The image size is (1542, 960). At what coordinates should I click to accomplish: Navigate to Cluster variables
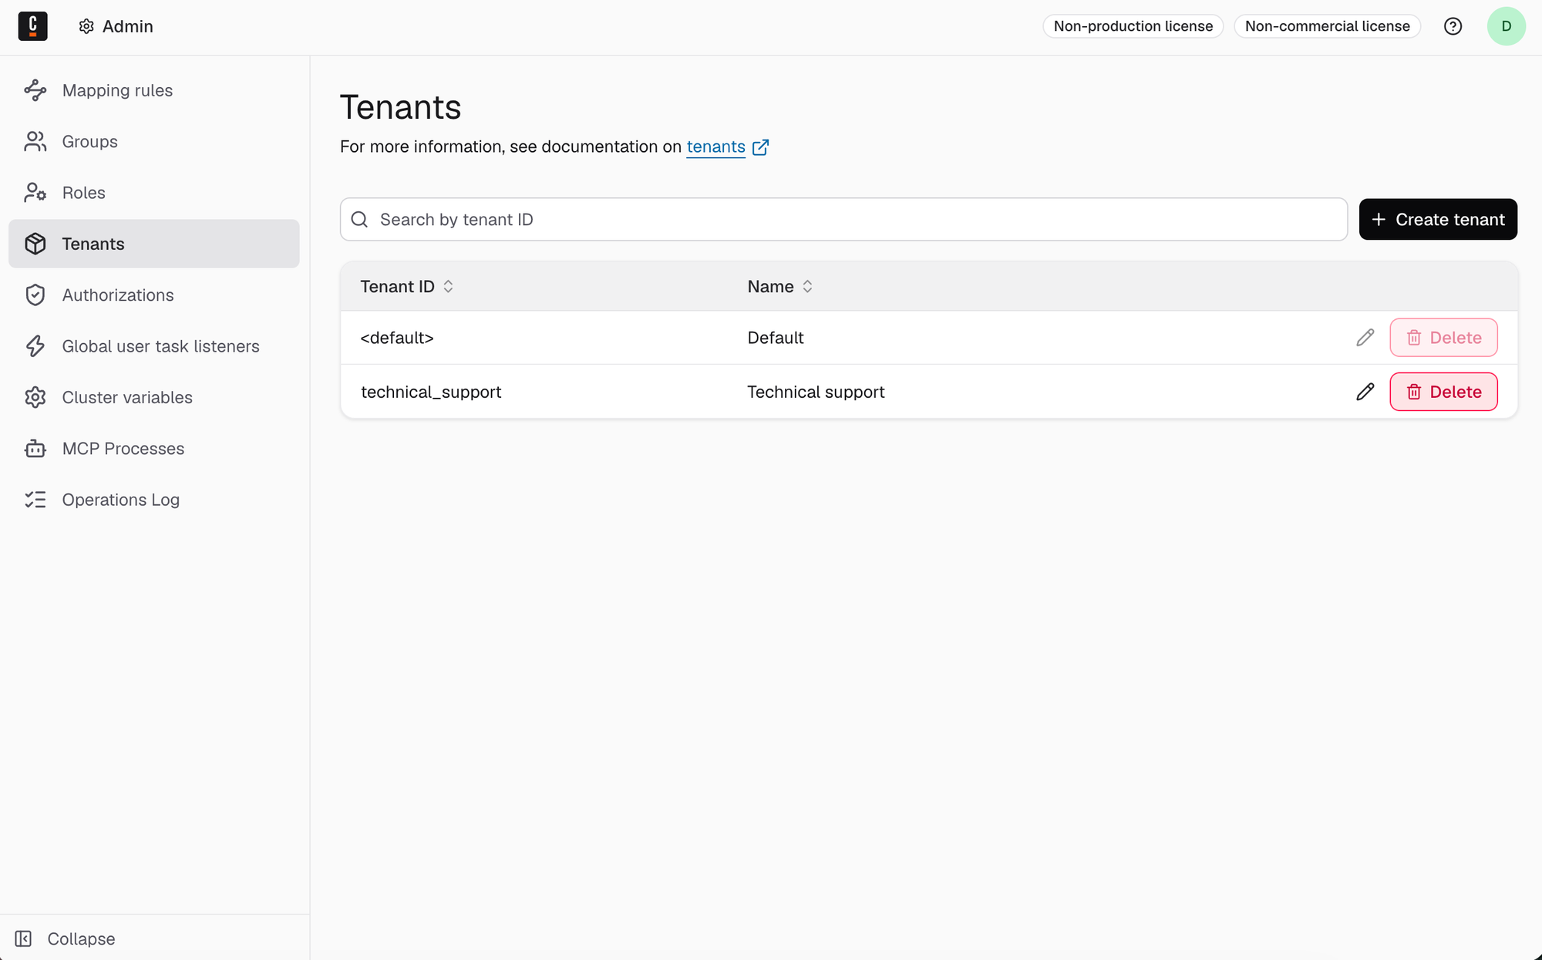pyautogui.click(x=153, y=397)
